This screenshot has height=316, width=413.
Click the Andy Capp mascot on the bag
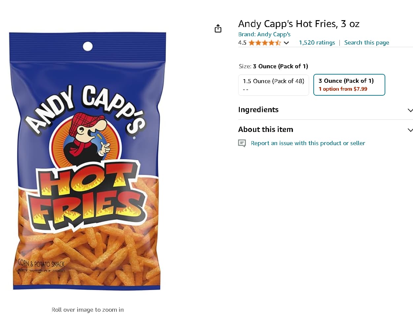click(x=86, y=135)
